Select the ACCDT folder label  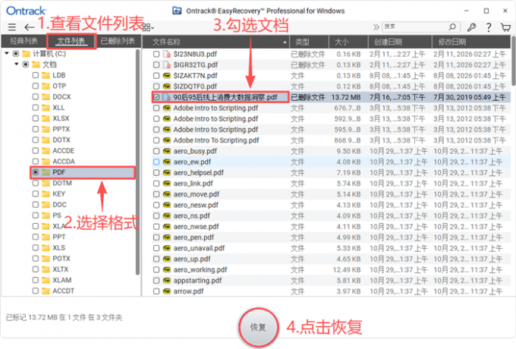click(x=63, y=291)
